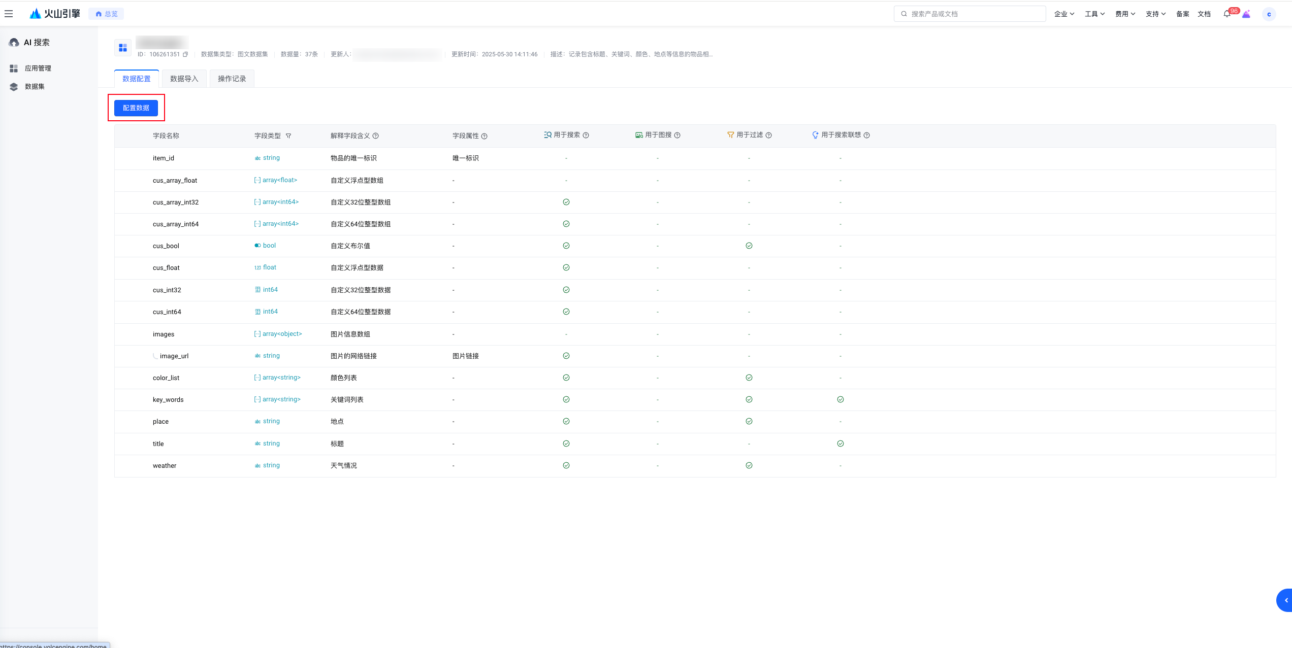The height and width of the screenshot is (648, 1292).
Task: Click the notification bell icon
Action: pyautogui.click(x=1226, y=14)
